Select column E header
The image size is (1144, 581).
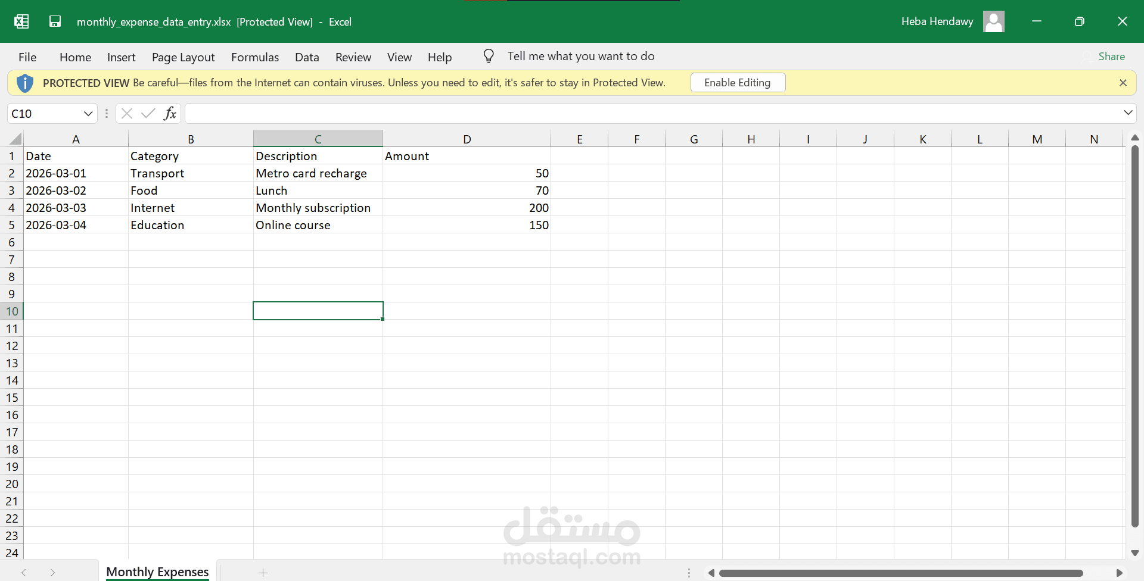coord(579,139)
